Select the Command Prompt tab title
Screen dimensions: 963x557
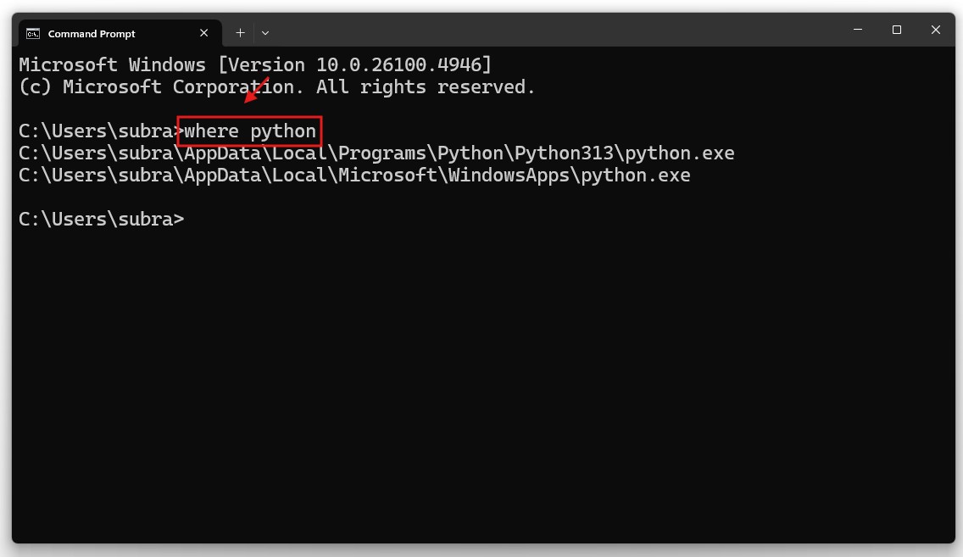tap(92, 34)
